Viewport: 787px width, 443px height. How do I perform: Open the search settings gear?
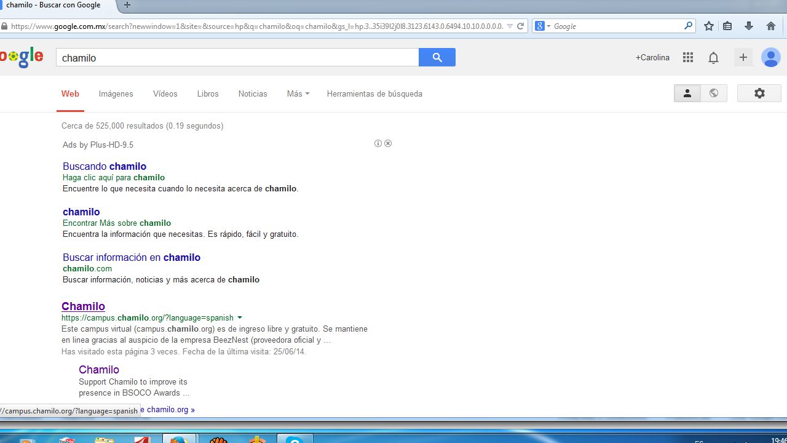(759, 94)
